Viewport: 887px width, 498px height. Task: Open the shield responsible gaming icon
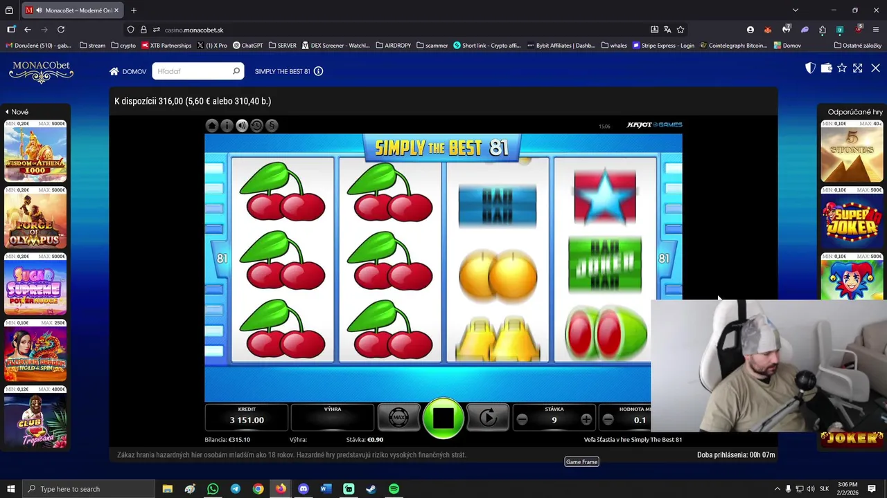pyautogui.click(x=810, y=68)
